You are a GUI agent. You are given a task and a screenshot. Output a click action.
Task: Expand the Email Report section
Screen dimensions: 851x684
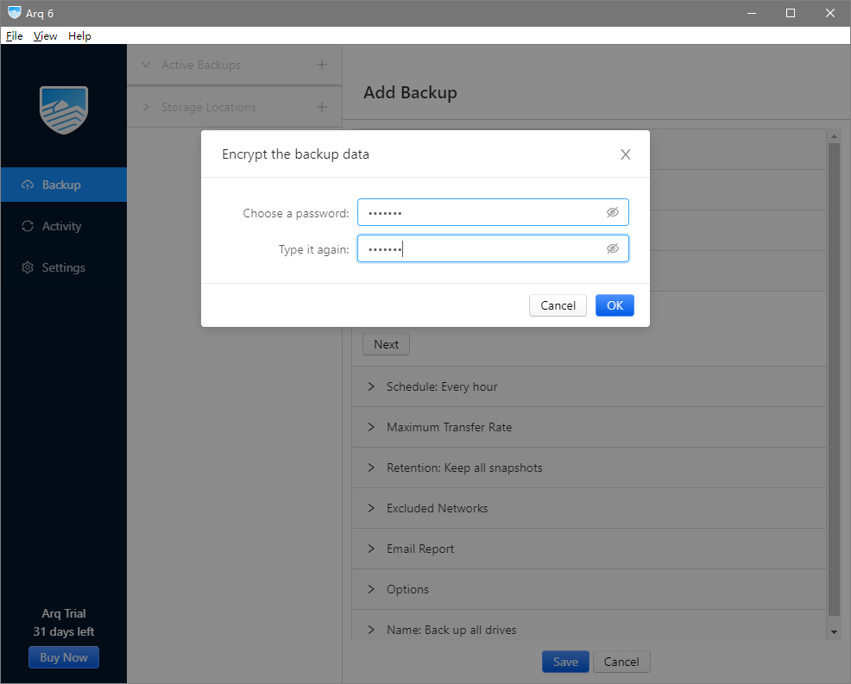(372, 549)
